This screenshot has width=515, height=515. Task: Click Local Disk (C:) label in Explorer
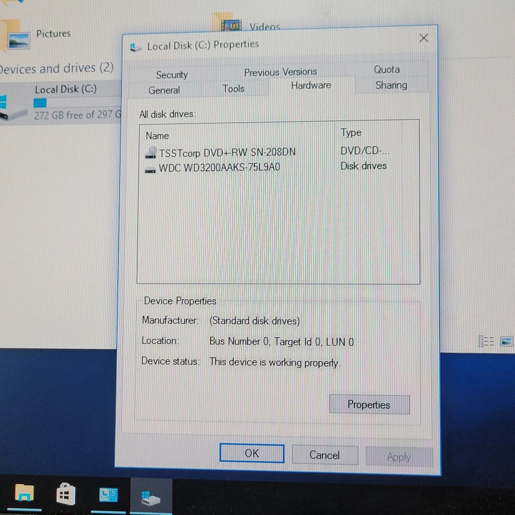[x=66, y=89]
